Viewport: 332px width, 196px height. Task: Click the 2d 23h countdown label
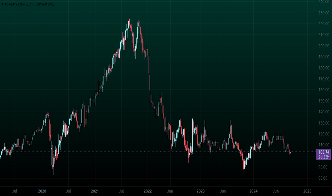tap(324, 157)
